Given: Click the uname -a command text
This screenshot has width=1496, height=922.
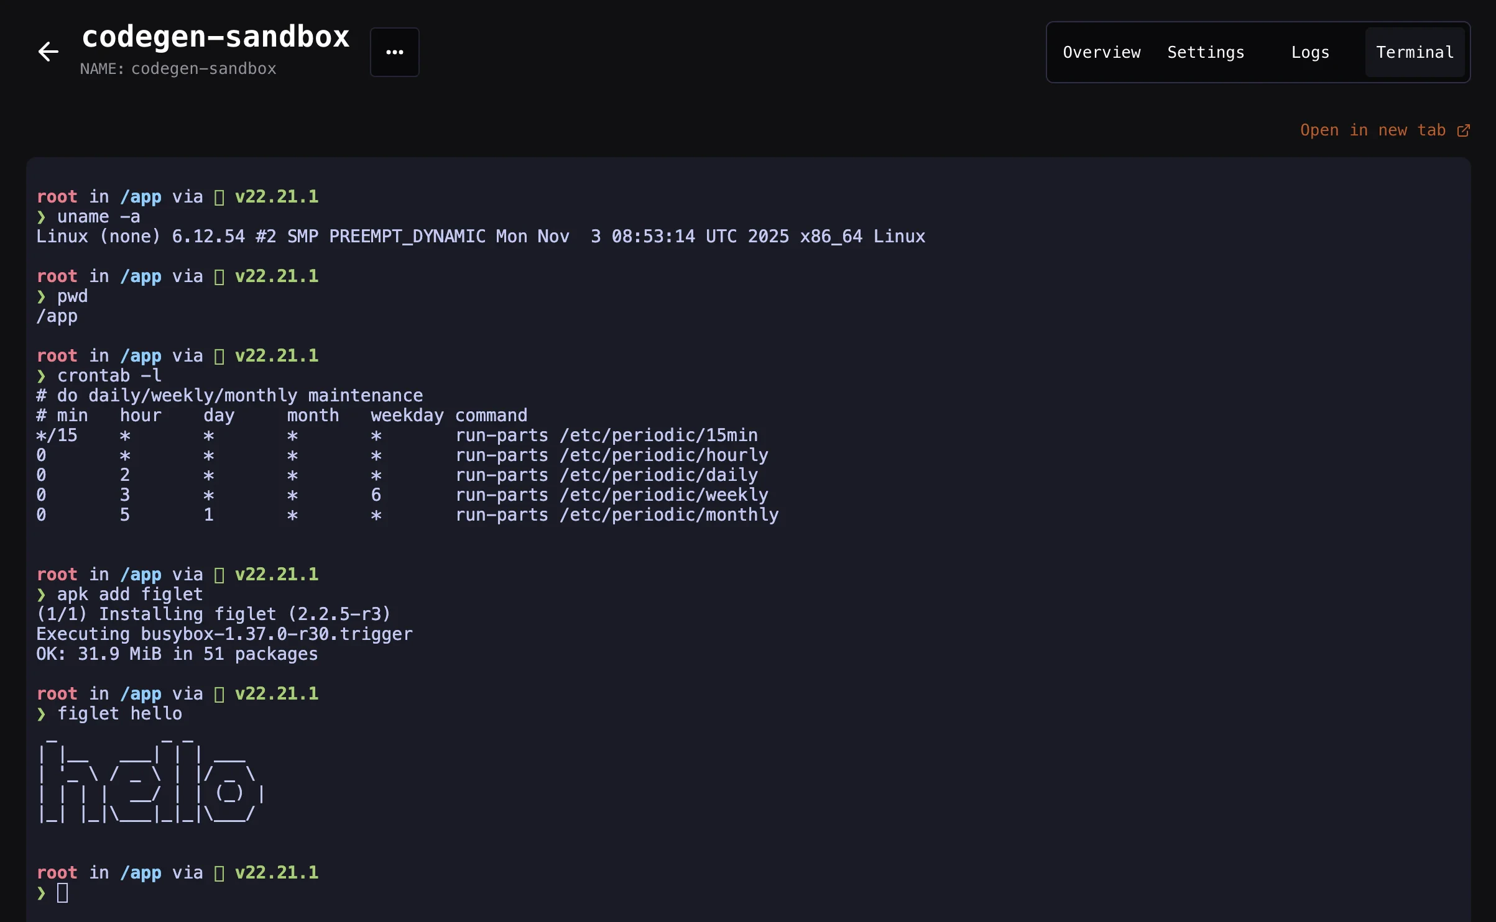Looking at the screenshot, I should pos(98,216).
